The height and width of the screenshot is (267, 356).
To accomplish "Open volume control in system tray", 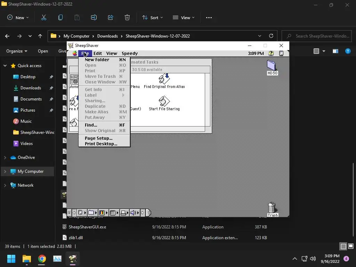I will pyautogui.click(x=313, y=259).
